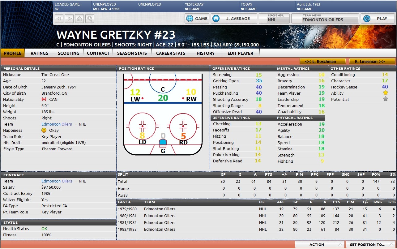
Task: Click the nickname 'The Great One'
Action: pos(55,75)
